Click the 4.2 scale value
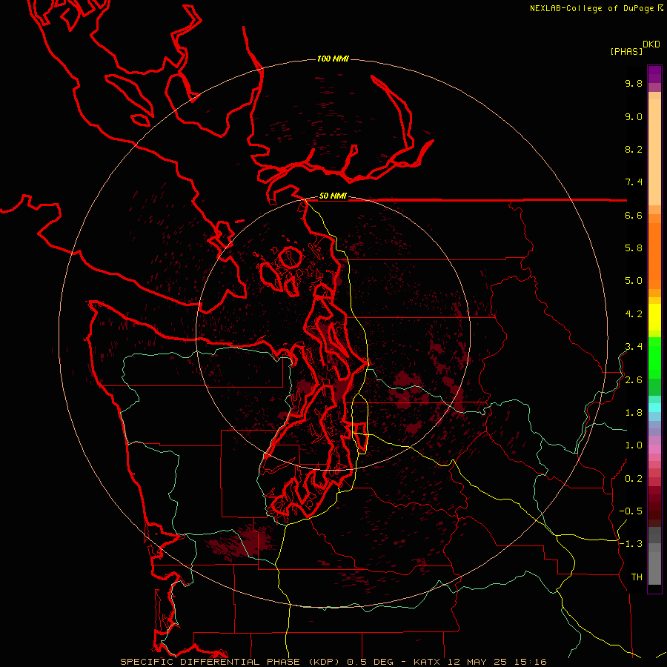The image size is (667, 667). (x=634, y=314)
